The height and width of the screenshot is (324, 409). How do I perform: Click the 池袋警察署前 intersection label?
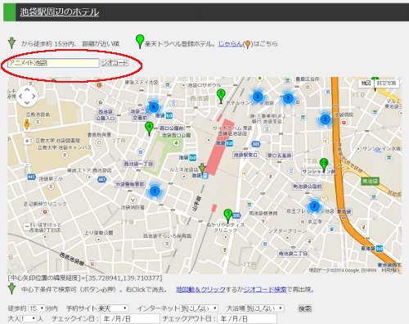[130, 184]
